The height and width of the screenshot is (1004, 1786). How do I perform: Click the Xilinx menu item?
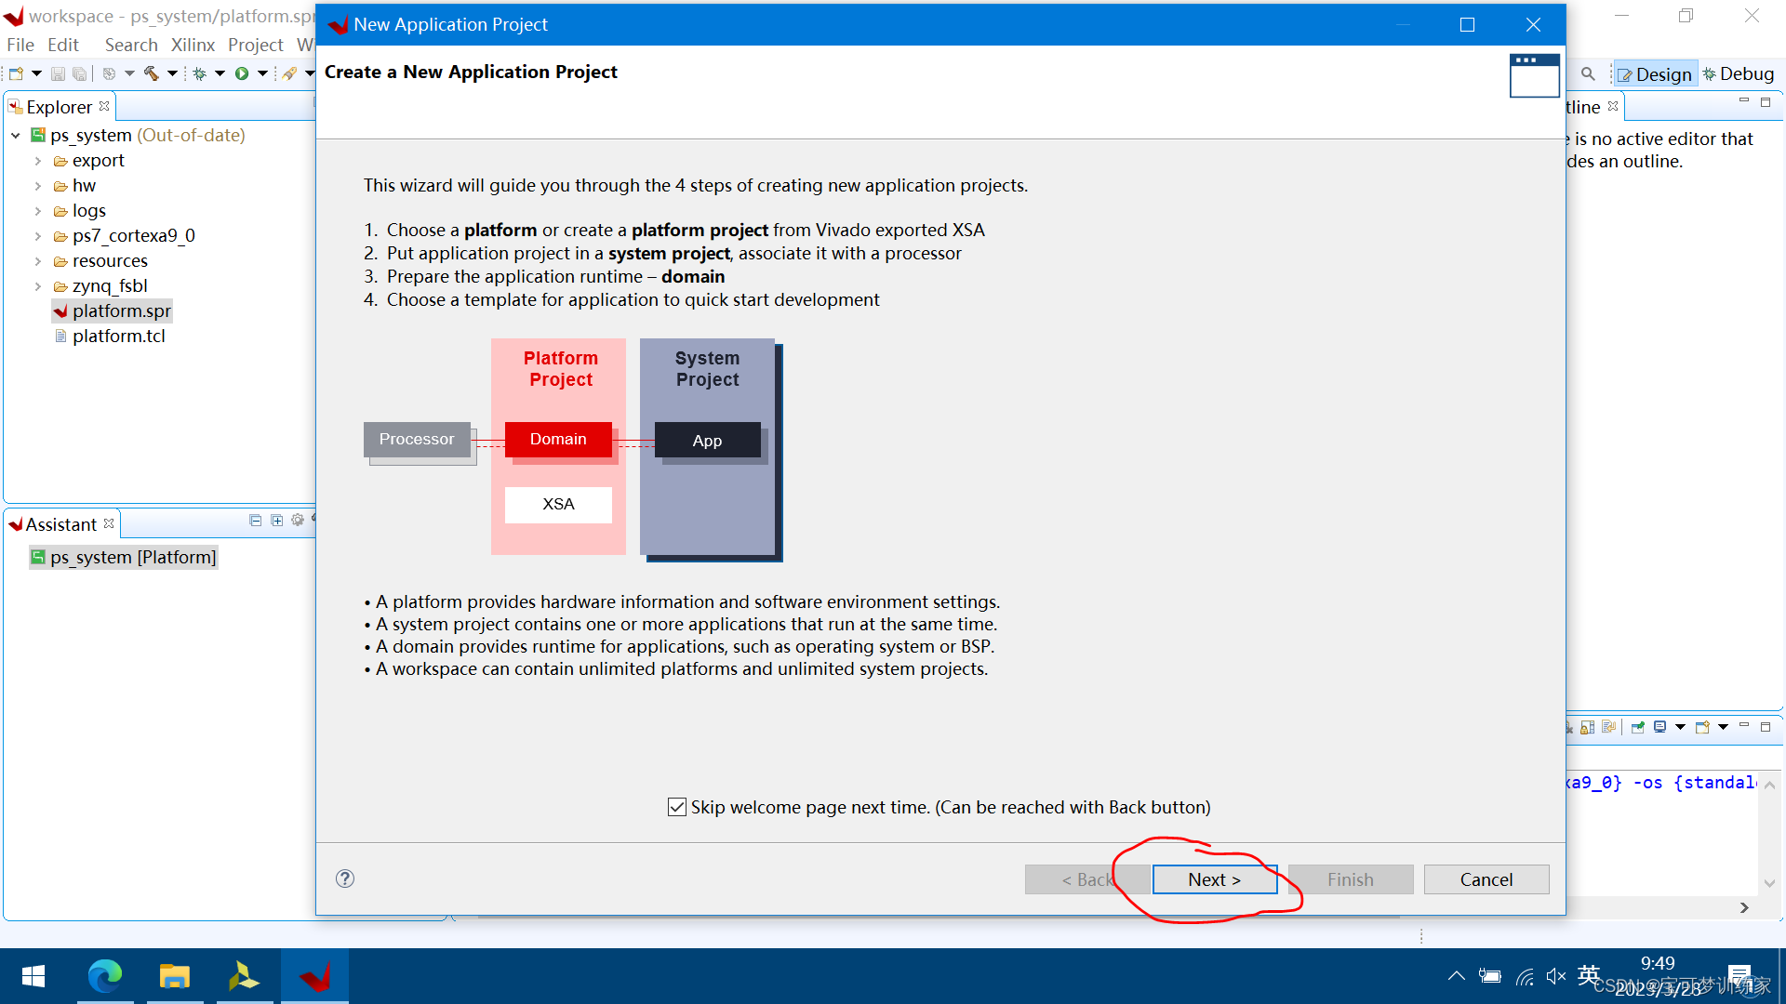click(x=192, y=46)
